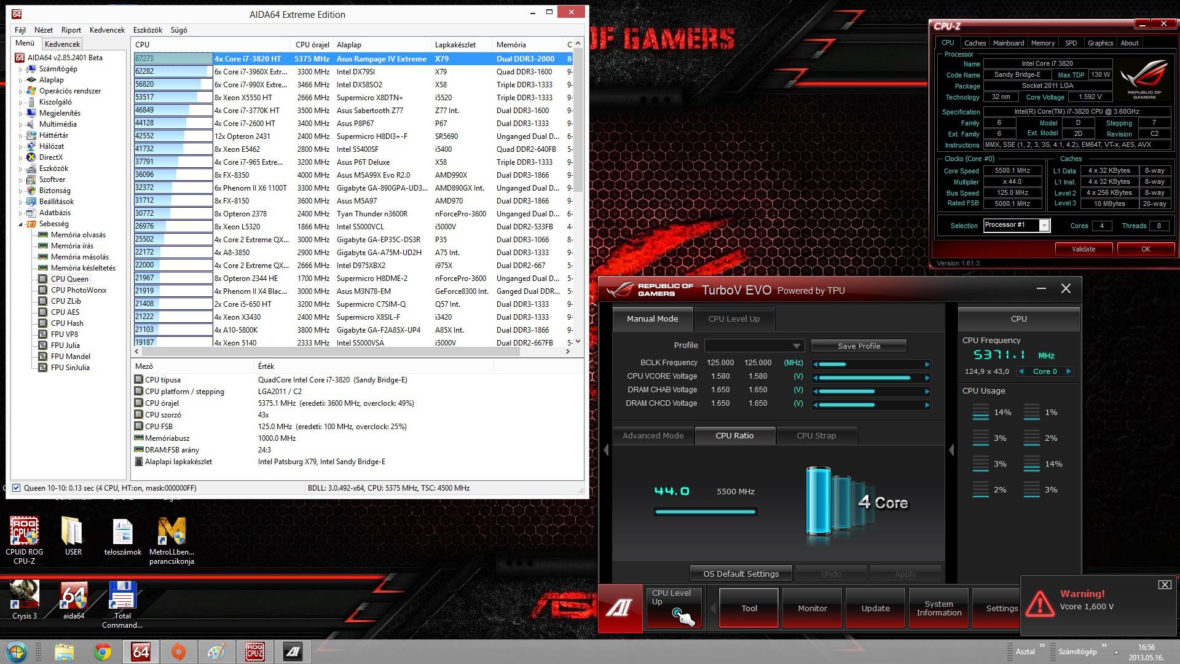The width and height of the screenshot is (1180, 664).
Task: Open Total Commander desktop shortcut
Action: coord(122,604)
